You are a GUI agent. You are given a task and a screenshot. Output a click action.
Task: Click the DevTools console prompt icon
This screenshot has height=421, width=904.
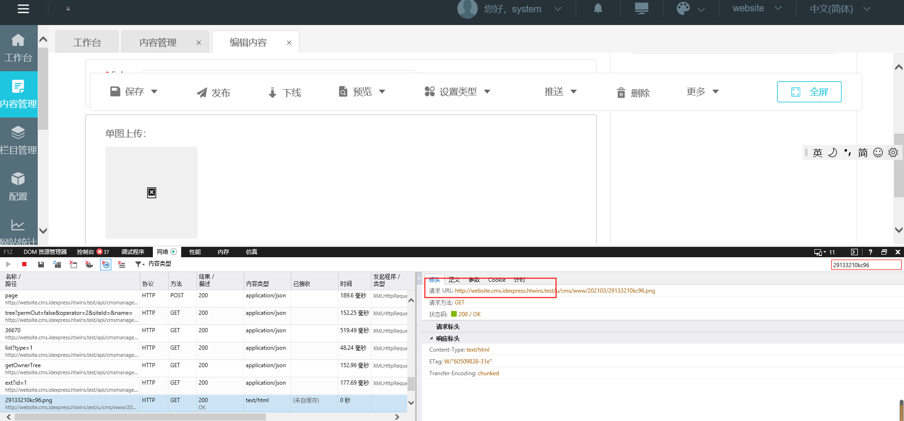pos(854,252)
